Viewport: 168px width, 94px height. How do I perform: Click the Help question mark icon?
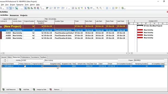tap(123, 8)
